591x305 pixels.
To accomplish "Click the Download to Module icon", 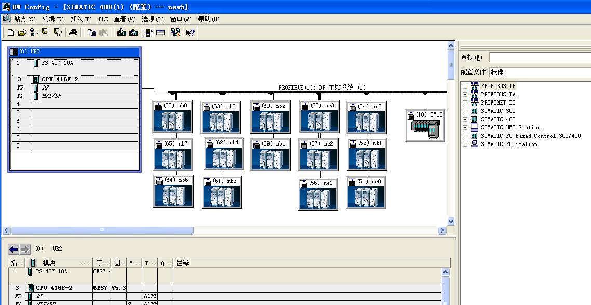I will point(122,33).
